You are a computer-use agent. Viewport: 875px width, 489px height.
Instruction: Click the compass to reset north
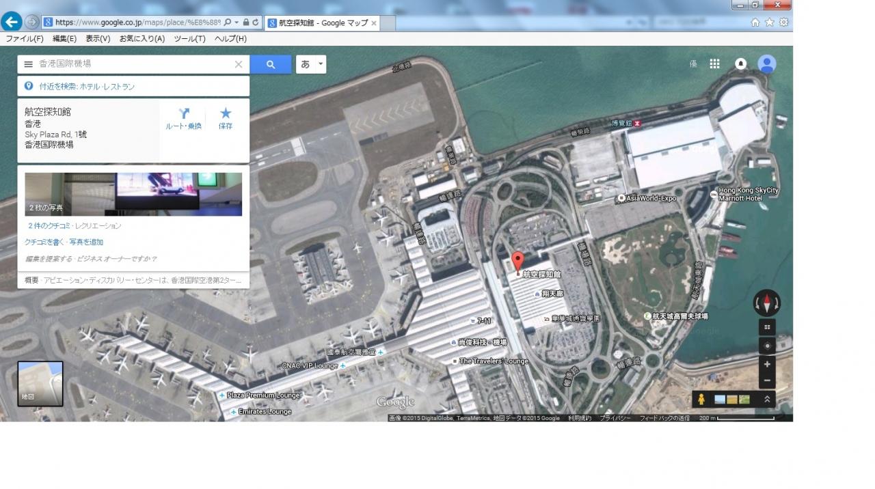[767, 303]
